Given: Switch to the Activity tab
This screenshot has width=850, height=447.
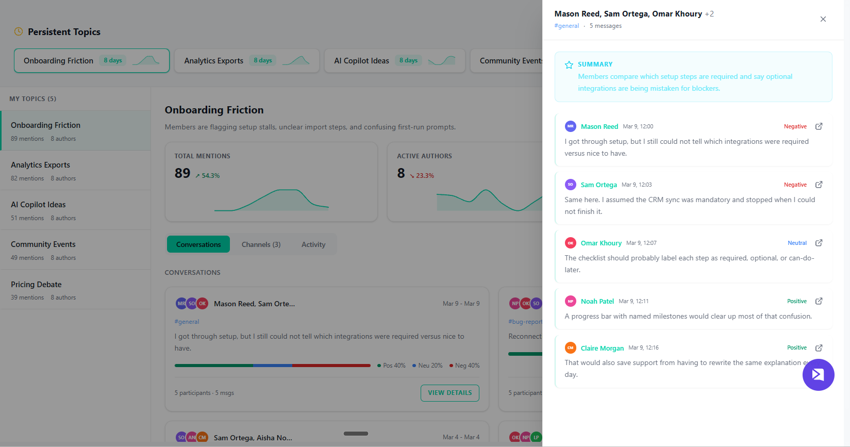Looking at the screenshot, I should (x=313, y=244).
